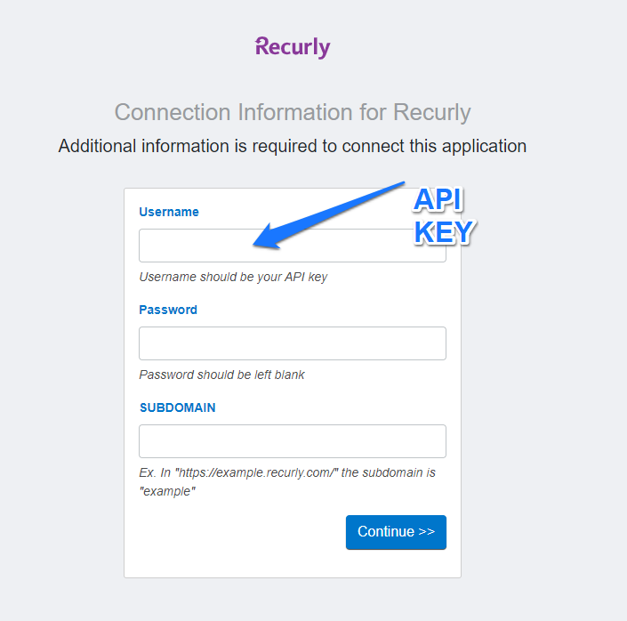Click the "Additional information is required" subtitle
The image size is (627, 621).
coord(293,146)
